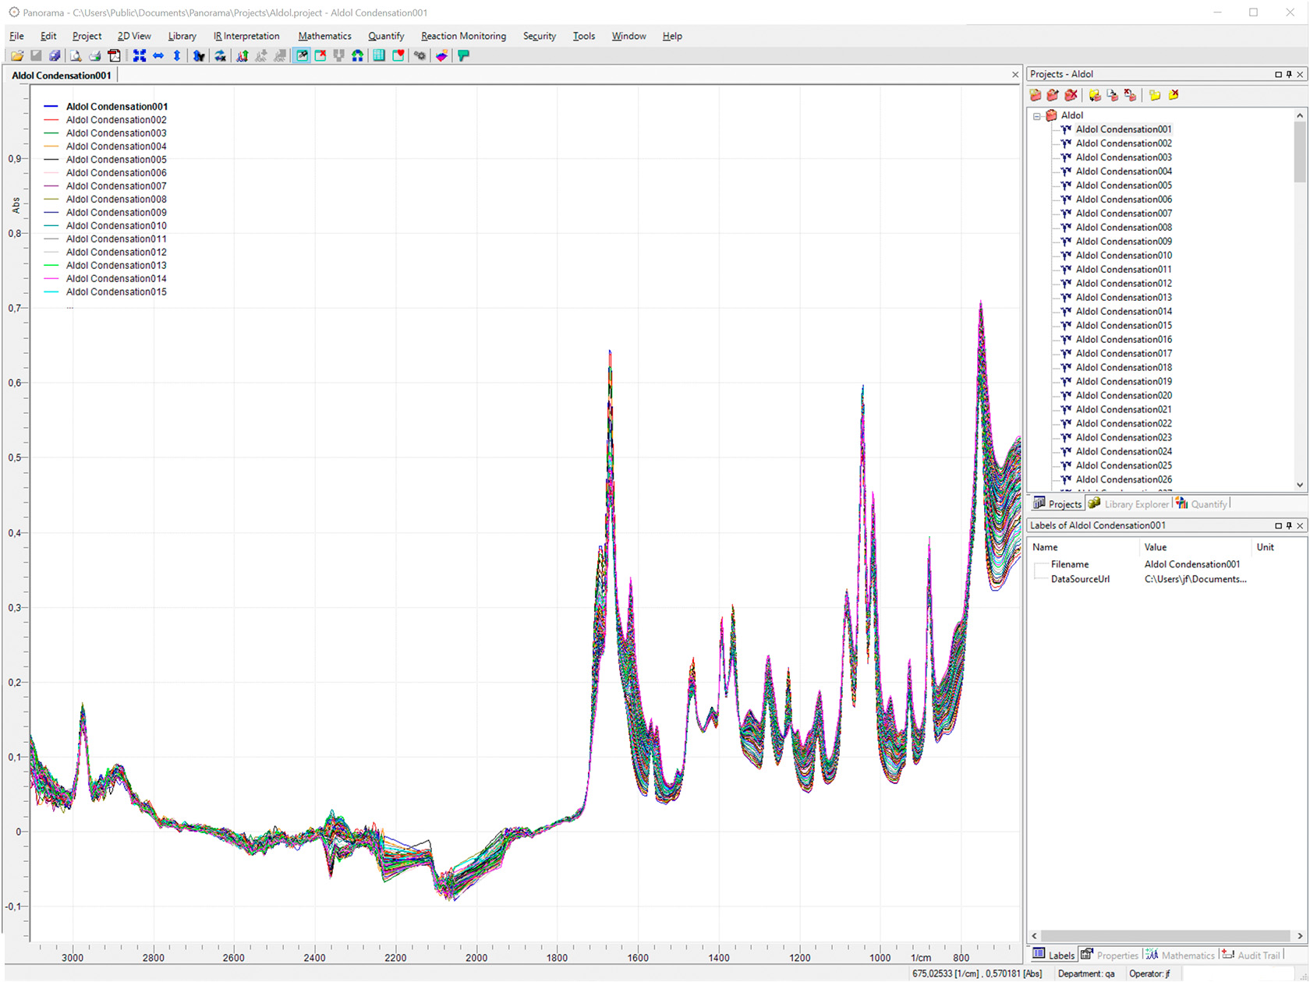Click the PDF export toolbar icon
The image size is (1310, 982).
point(114,55)
